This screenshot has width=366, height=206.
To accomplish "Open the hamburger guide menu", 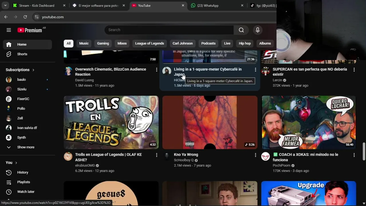I will coord(9,30).
